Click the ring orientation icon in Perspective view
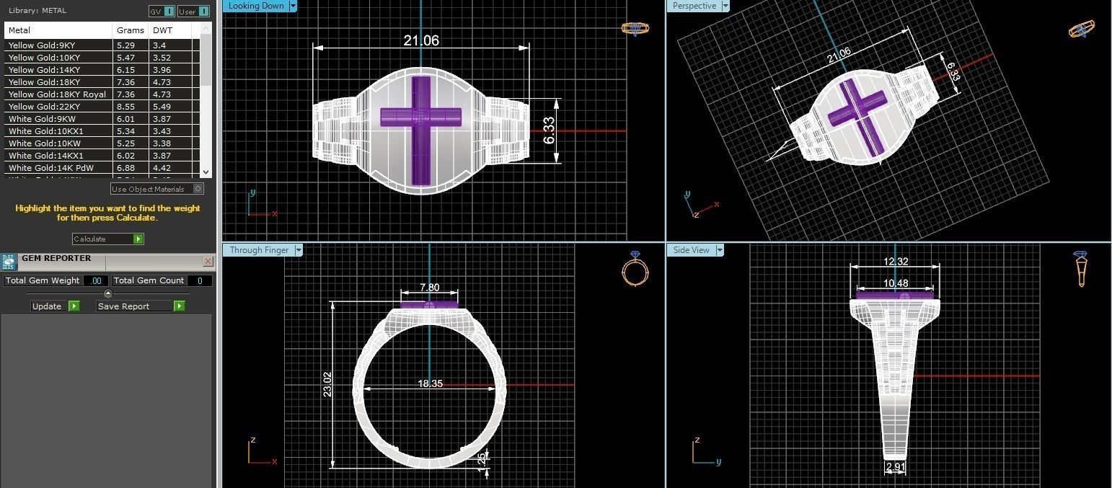The width and height of the screenshot is (1112, 488). point(1082,30)
